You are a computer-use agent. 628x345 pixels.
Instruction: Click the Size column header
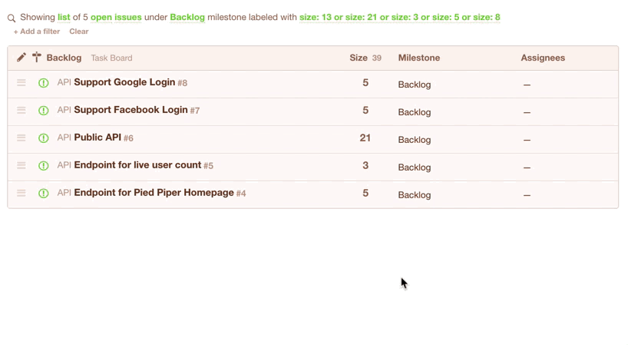tap(359, 58)
